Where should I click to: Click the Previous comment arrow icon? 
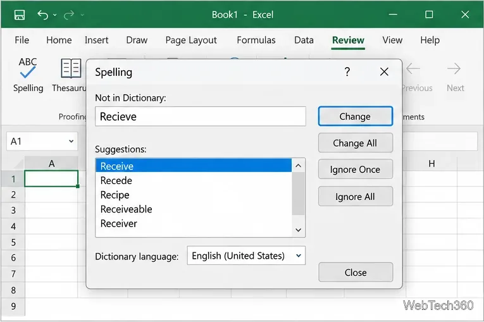[413, 68]
